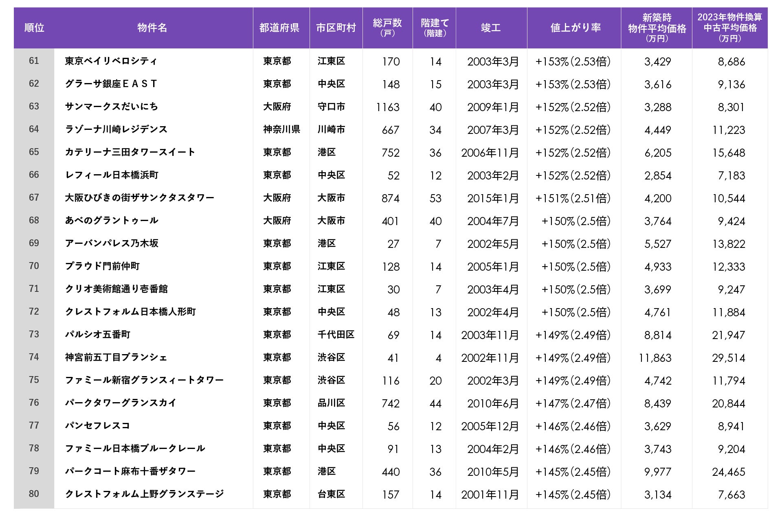Click the 順位 column header
Image resolution: width=782 pixels, height=521 pixels.
tap(34, 28)
